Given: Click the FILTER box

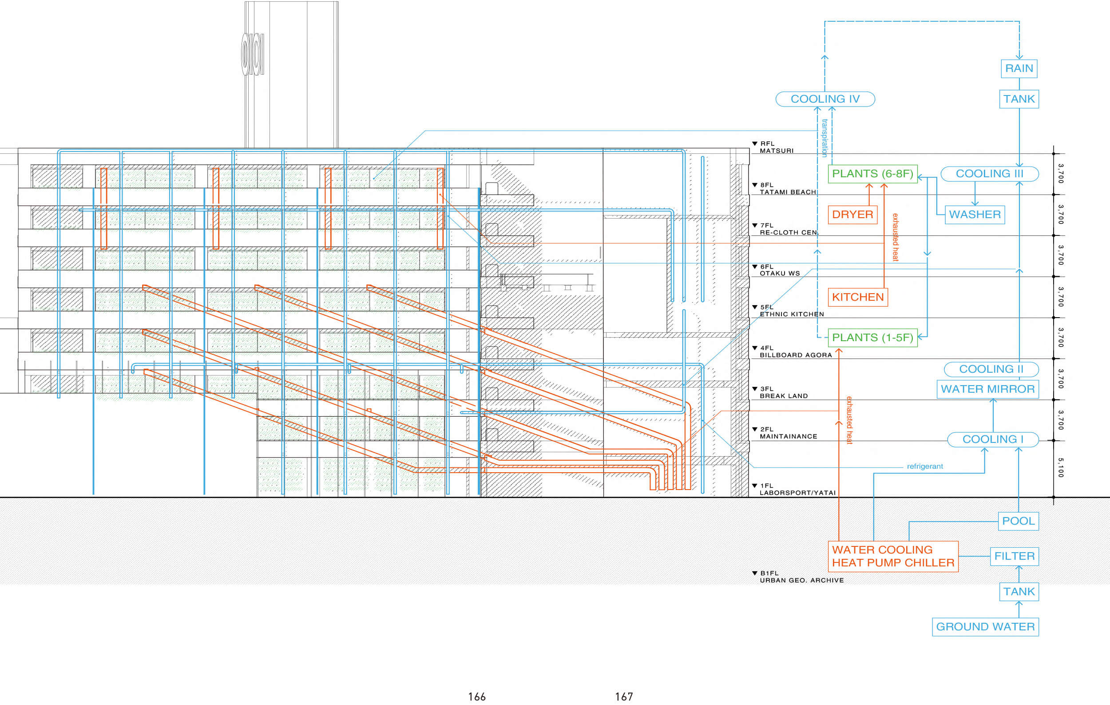Looking at the screenshot, I should [1014, 557].
